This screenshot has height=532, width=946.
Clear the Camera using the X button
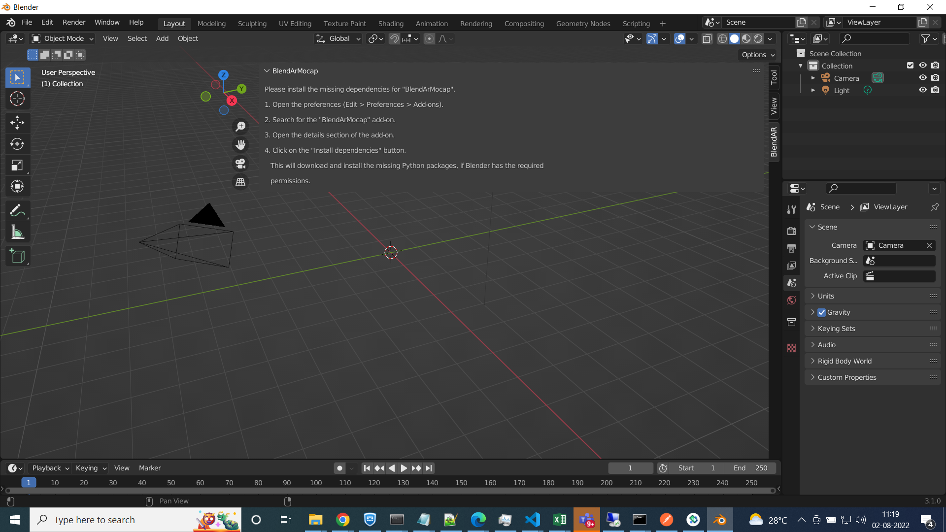click(x=930, y=245)
